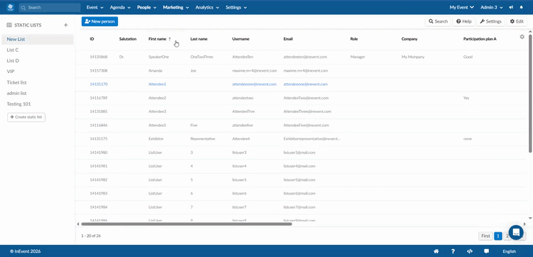Select page 1 in pagination
Screen dimensions: 533x257
pyautogui.click(x=498, y=236)
